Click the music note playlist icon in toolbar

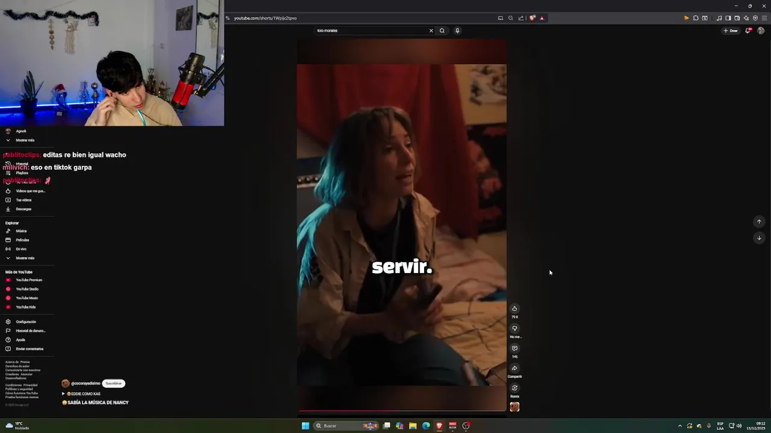coord(719,18)
